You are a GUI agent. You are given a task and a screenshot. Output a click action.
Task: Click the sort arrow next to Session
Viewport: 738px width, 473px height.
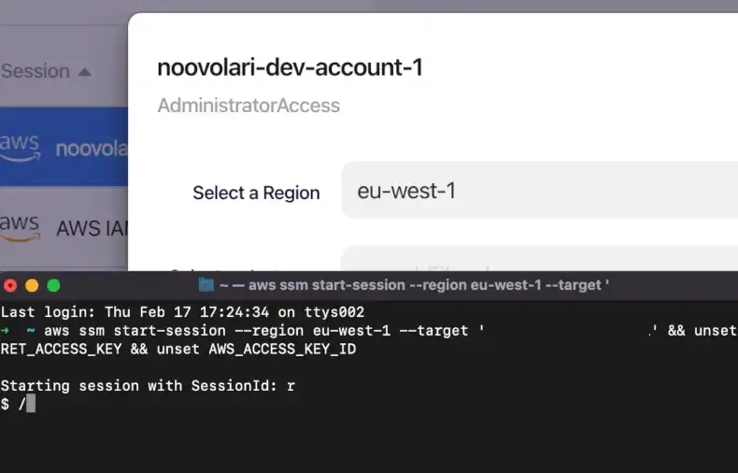click(85, 72)
